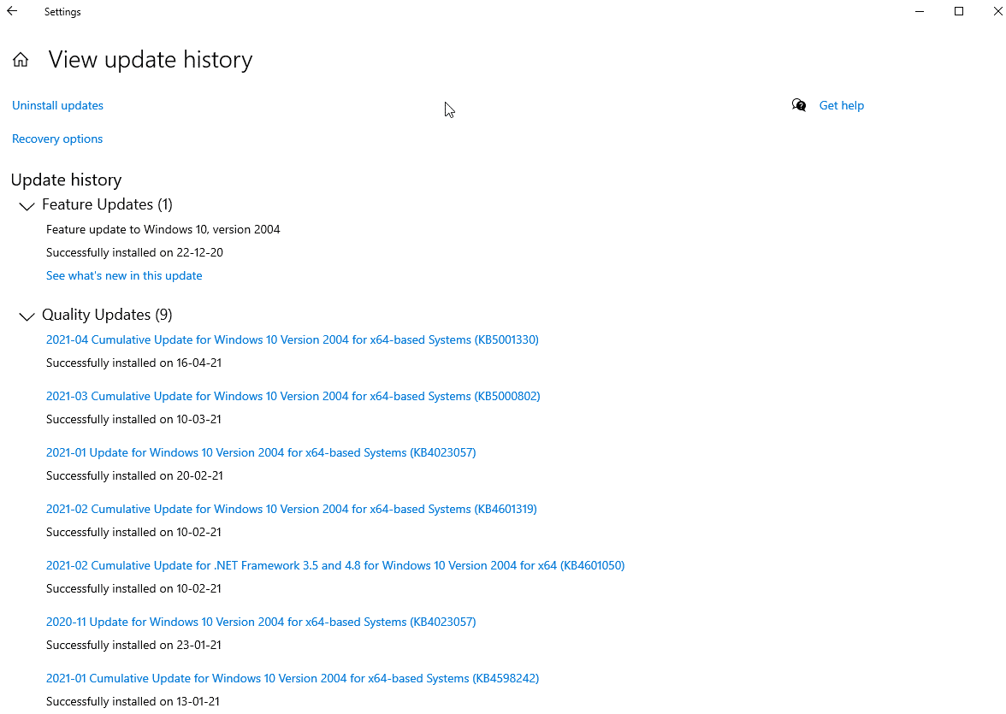Click 'Feature update to Windows 10, version 2004'

(x=163, y=229)
